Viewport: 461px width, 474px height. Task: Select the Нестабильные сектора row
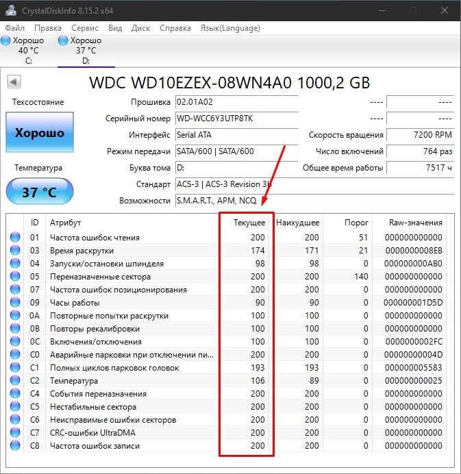click(227, 406)
